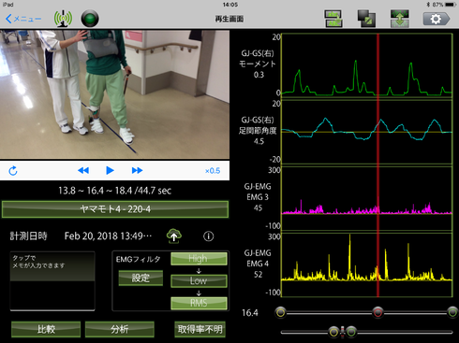The width and height of the screenshot is (459, 343).
Task: Tap the 再生画面 title
Action: tap(229, 19)
